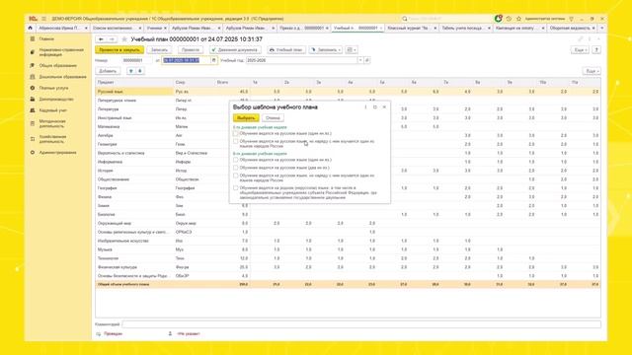Click the Номер input field
This screenshot has height=355, width=632.
coord(137,60)
